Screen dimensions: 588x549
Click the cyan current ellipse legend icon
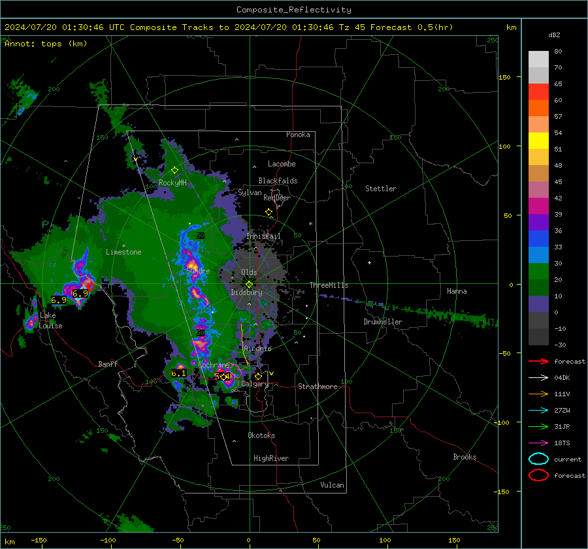coord(538,459)
